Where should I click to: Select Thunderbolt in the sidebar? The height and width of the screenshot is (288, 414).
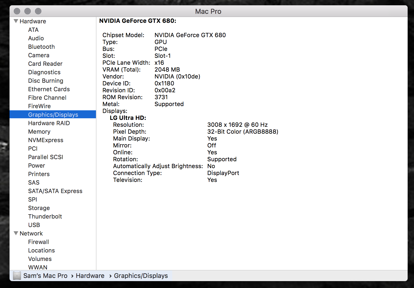45,216
